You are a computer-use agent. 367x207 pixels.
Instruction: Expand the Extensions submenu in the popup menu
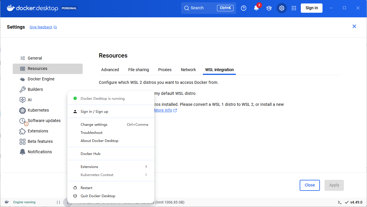pyautogui.click(x=111, y=167)
